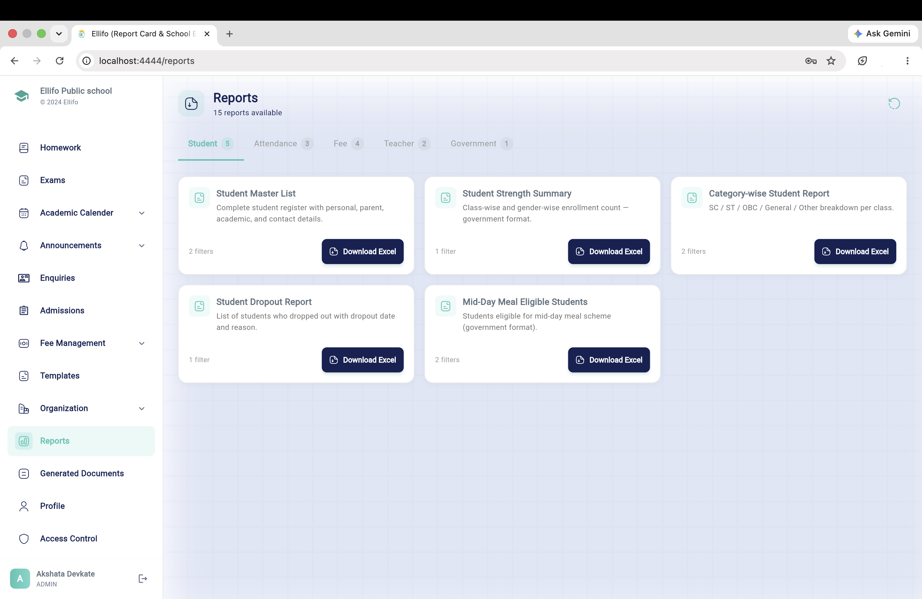Click the '15 reports available' text
Screen dimensions: 922x599
click(x=247, y=112)
